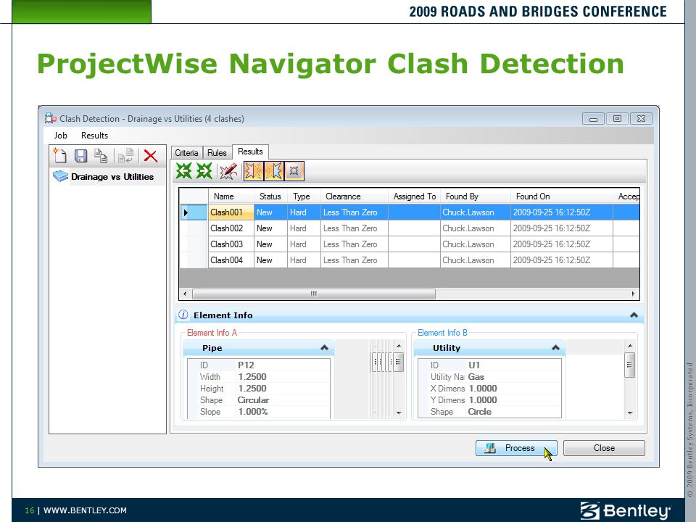696x522 pixels.
Task: Click the Element Info blue info icon
Action: coord(183,315)
